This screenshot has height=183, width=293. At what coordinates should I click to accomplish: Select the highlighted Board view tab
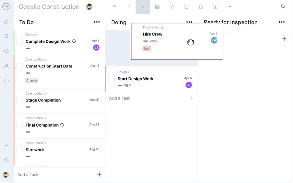(143, 6)
